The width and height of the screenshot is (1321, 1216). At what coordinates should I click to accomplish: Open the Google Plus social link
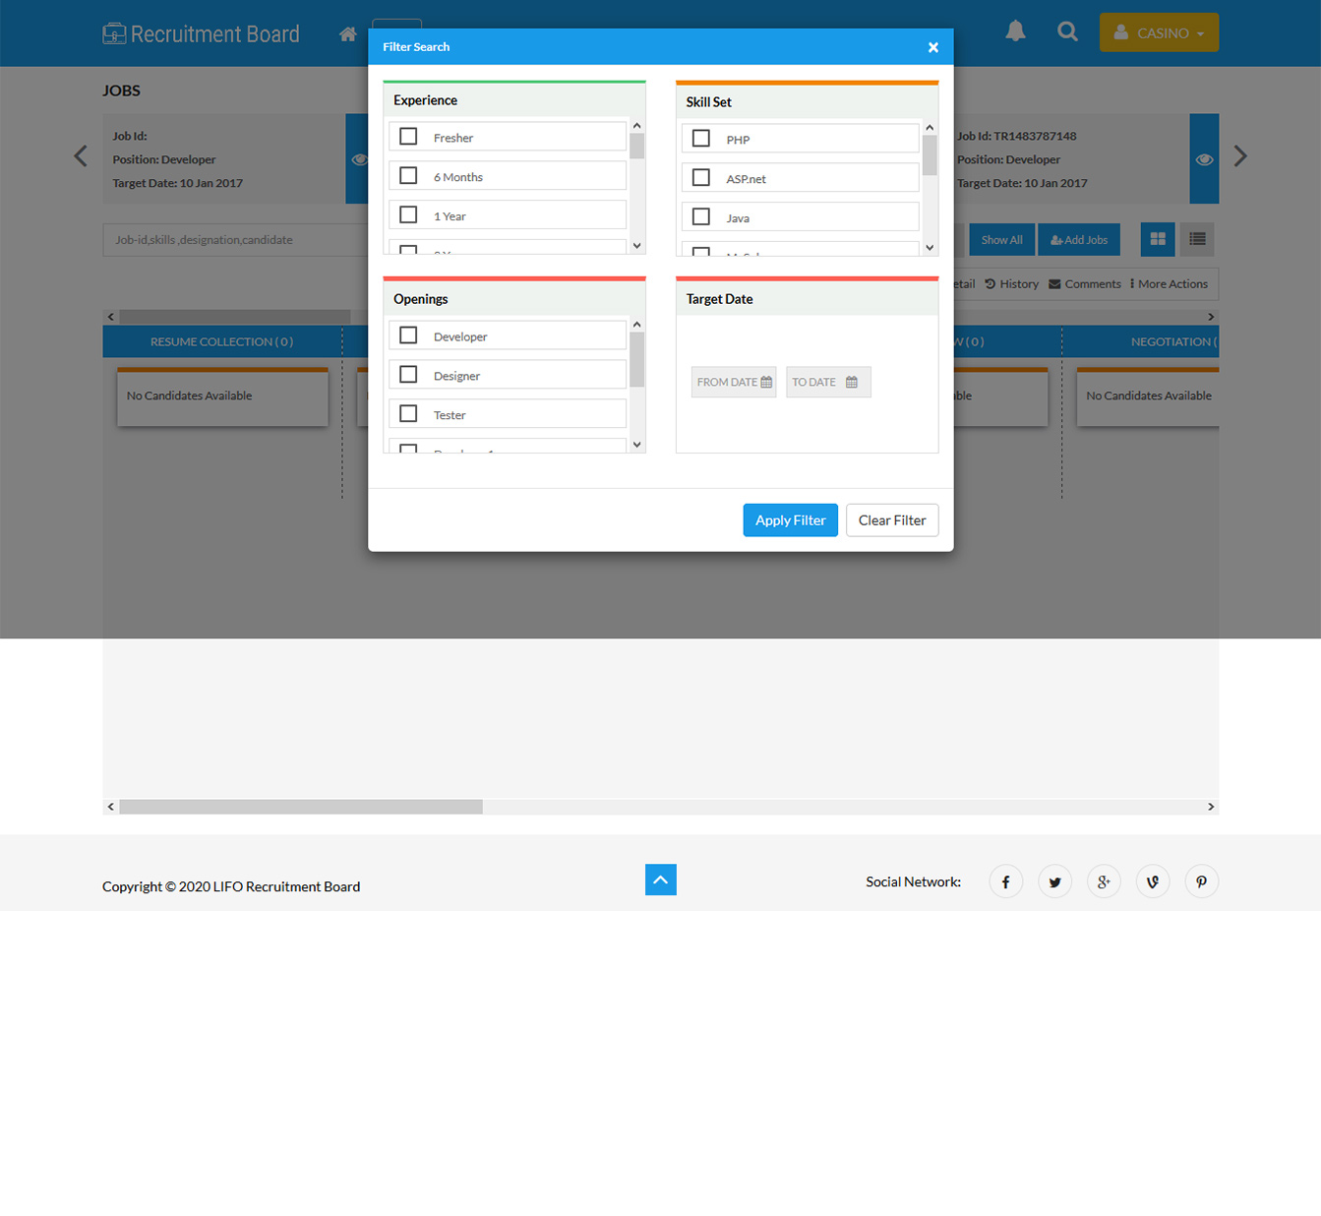click(x=1104, y=882)
